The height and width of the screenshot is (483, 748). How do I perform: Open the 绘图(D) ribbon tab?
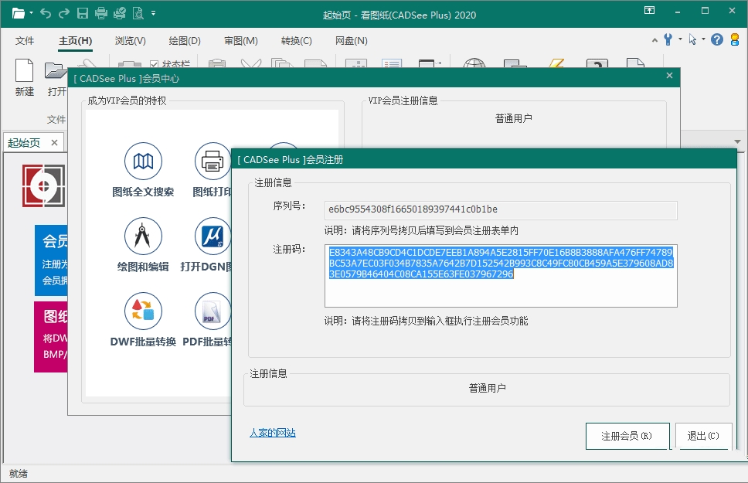tap(185, 40)
